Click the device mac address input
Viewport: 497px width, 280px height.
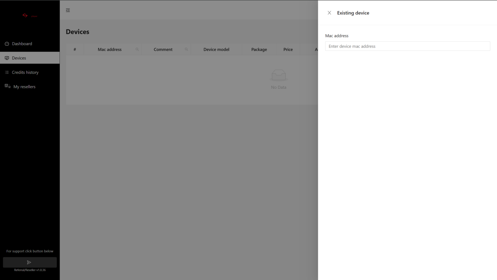point(407,46)
